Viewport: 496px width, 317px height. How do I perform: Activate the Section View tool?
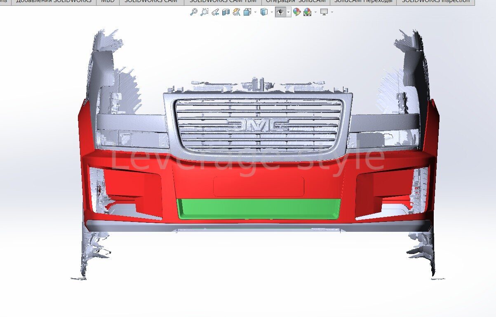[226, 12]
